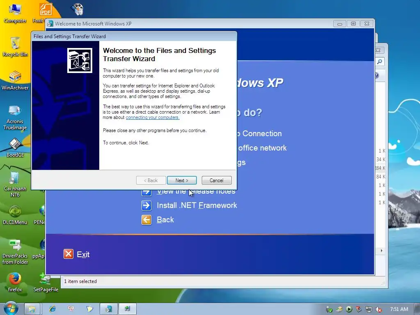Launch firefox from the desktop
The width and height of the screenshot is (420, 315).
pyautogui.click(x=15, y=283)
